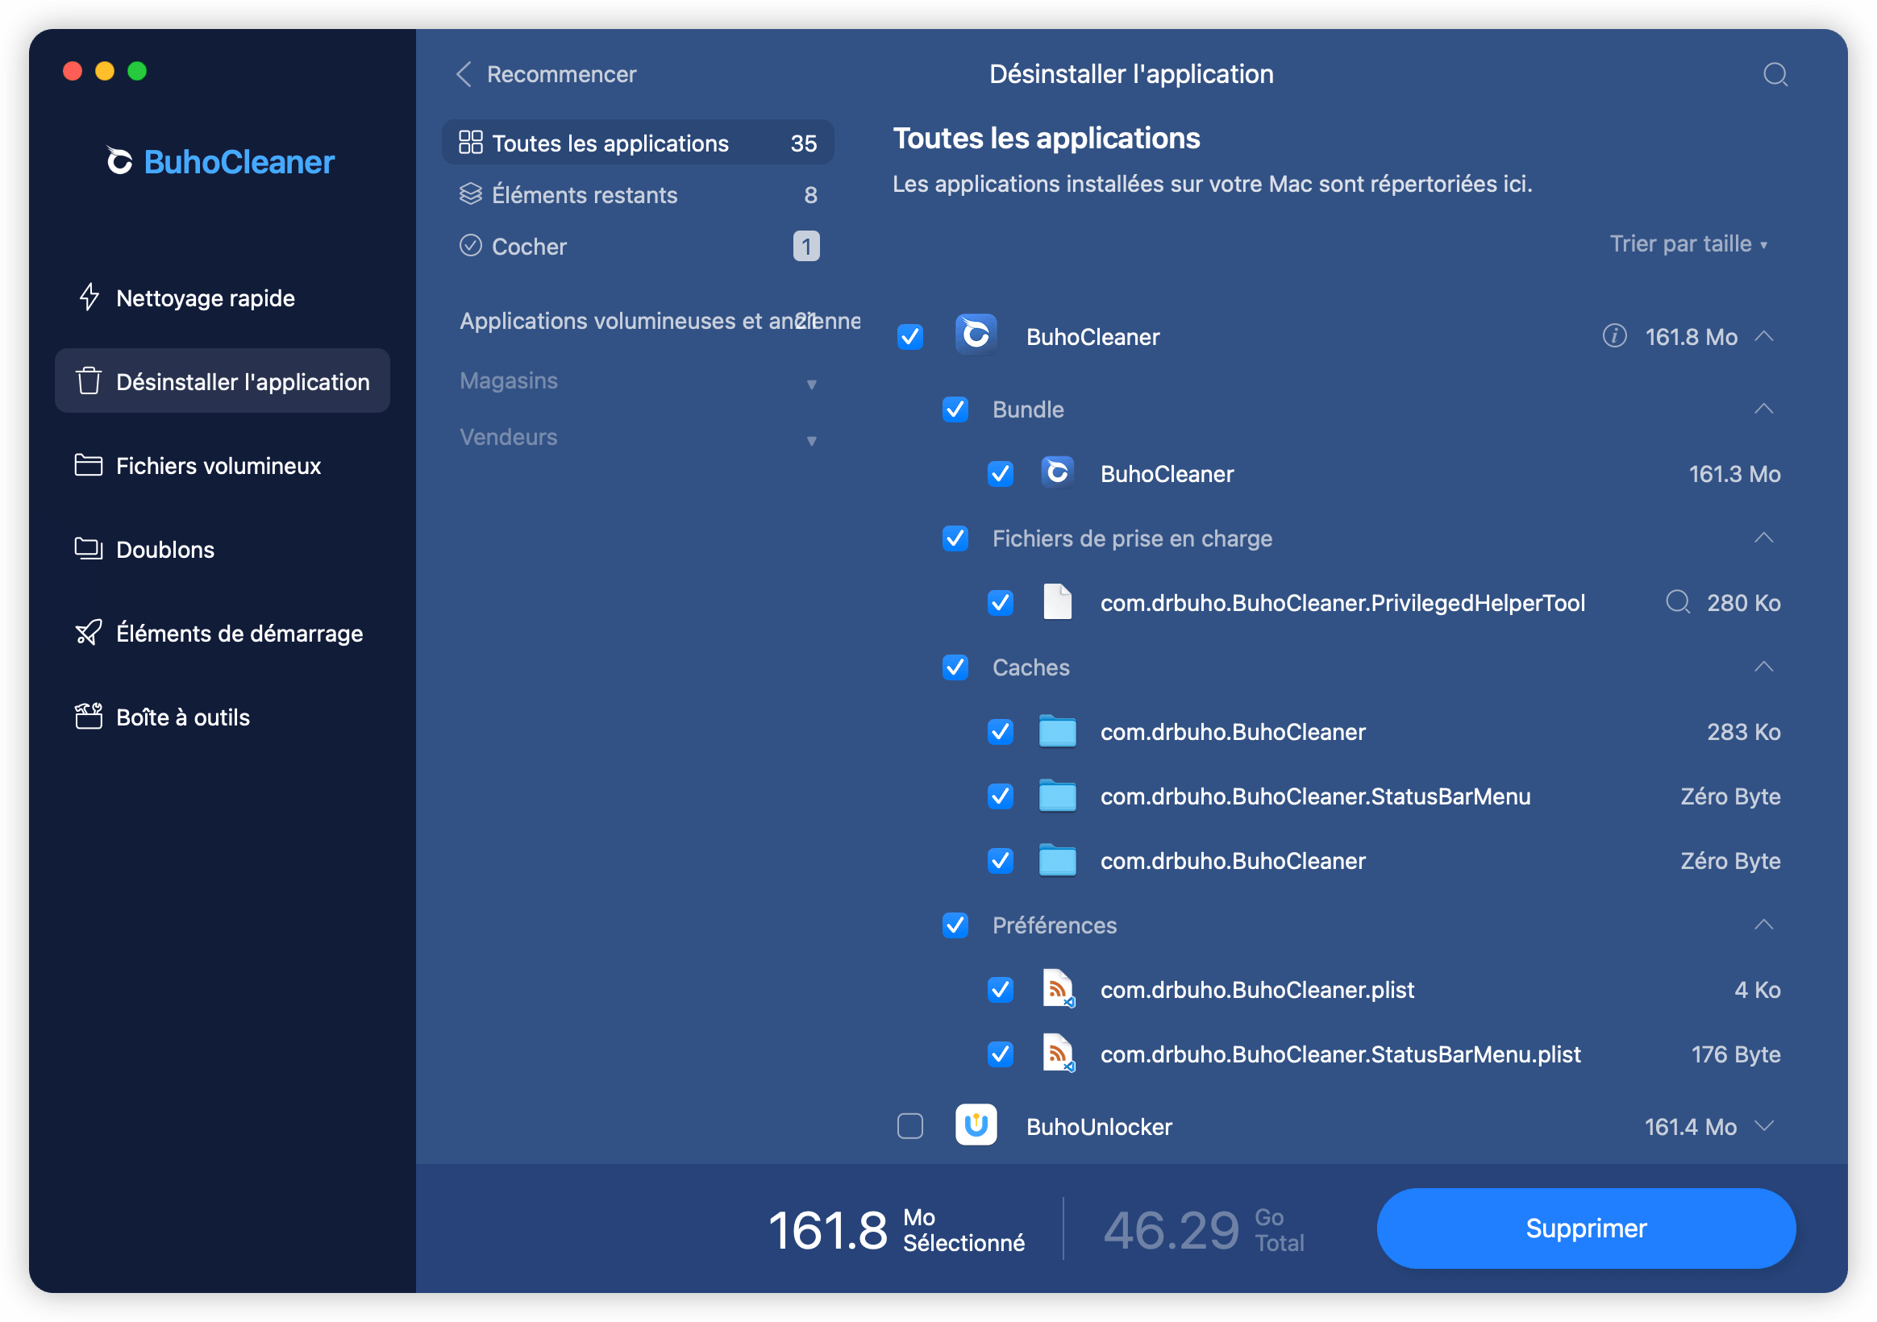This screenshot has width=1877, height=1322.
Task: Toggle the Préférences group checkbox
Action: (955, 925)
